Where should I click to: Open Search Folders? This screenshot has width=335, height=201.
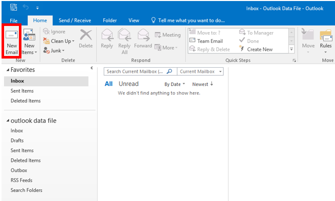[x=27, y=190]
